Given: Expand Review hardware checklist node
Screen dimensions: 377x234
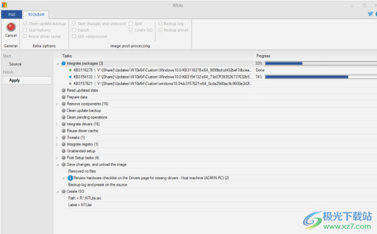Looking at the screenshot, I should coord(64,178).
